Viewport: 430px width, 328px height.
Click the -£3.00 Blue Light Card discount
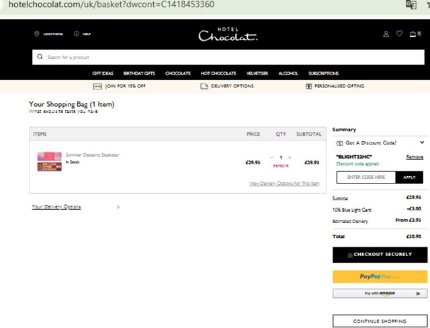[x=414, y=209]
